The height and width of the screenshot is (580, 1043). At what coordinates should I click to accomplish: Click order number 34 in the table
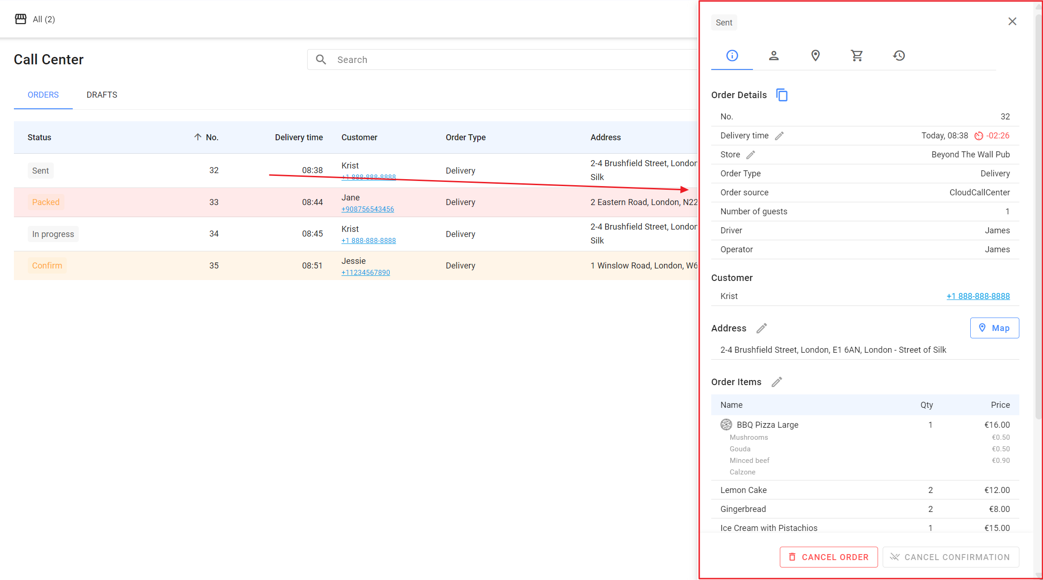[214, 234]
